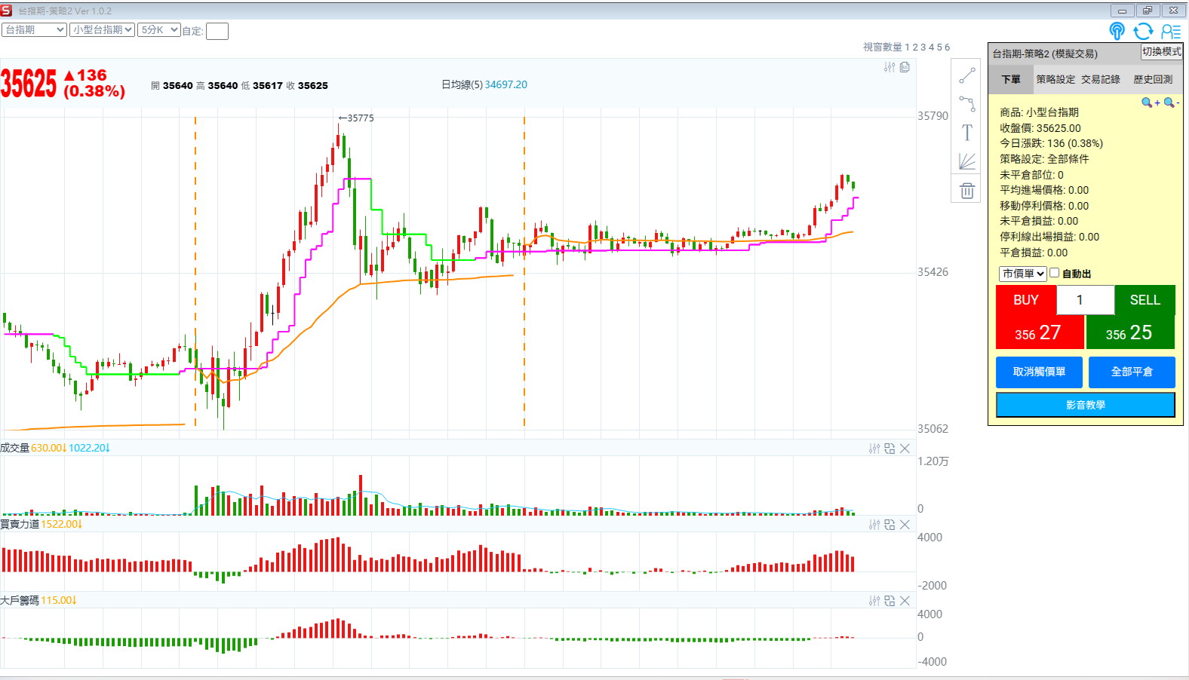
Task: Switch to the 策略設定 tab
Action: [1055, 79]
